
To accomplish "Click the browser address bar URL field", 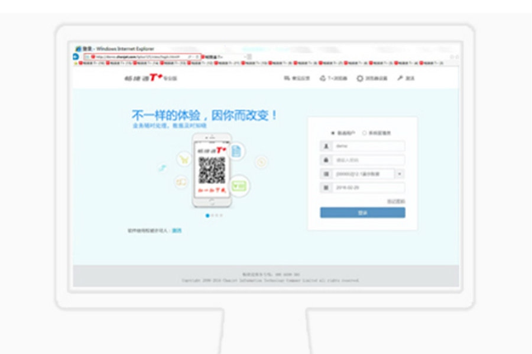I will click(142, 57).
